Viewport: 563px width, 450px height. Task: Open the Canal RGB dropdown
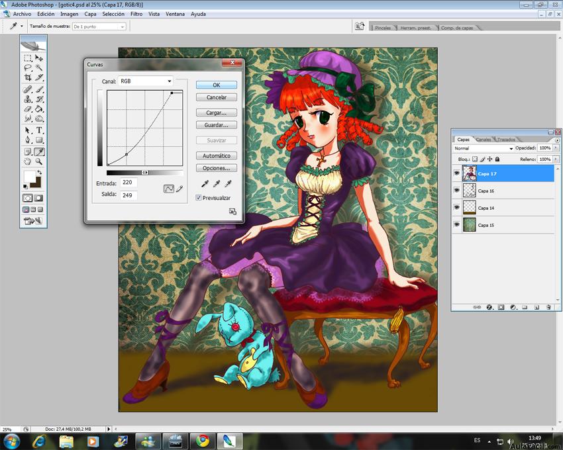tap(146, 81)
